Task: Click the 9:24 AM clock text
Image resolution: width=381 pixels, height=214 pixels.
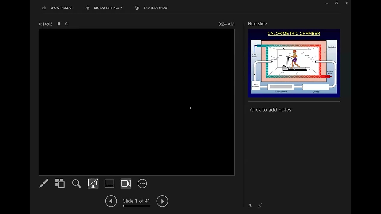Action: 226,24
